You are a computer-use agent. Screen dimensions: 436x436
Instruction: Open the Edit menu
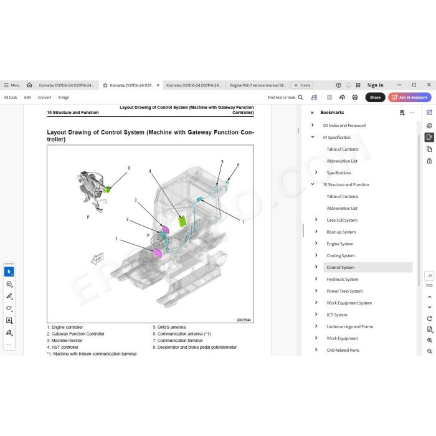tap(27, 97)
